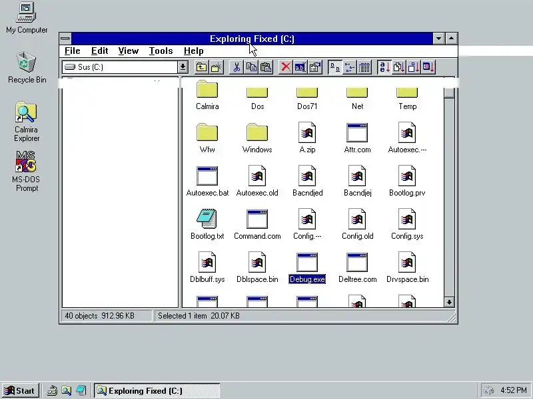The width and height of the screenshot is (533, 399).
Task: Click the 4:52 PM taskbar clock
Action: pyautogui.click(x=514, y=390)
